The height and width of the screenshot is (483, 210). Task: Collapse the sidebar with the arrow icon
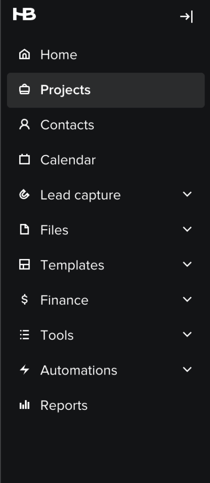click(186, 17)
